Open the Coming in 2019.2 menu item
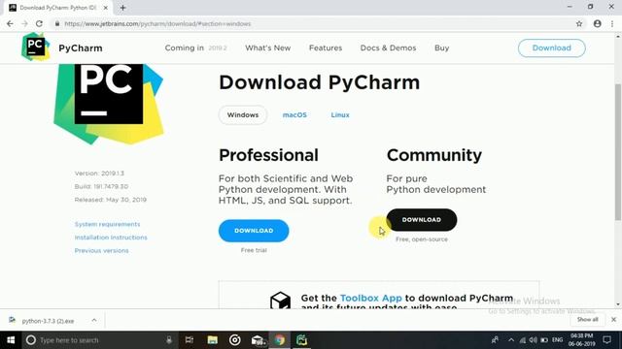The image size is (622, 349). point(196,48)
